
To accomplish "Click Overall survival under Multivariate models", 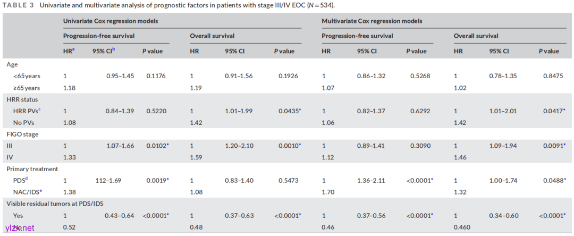I will click(476, 36).
